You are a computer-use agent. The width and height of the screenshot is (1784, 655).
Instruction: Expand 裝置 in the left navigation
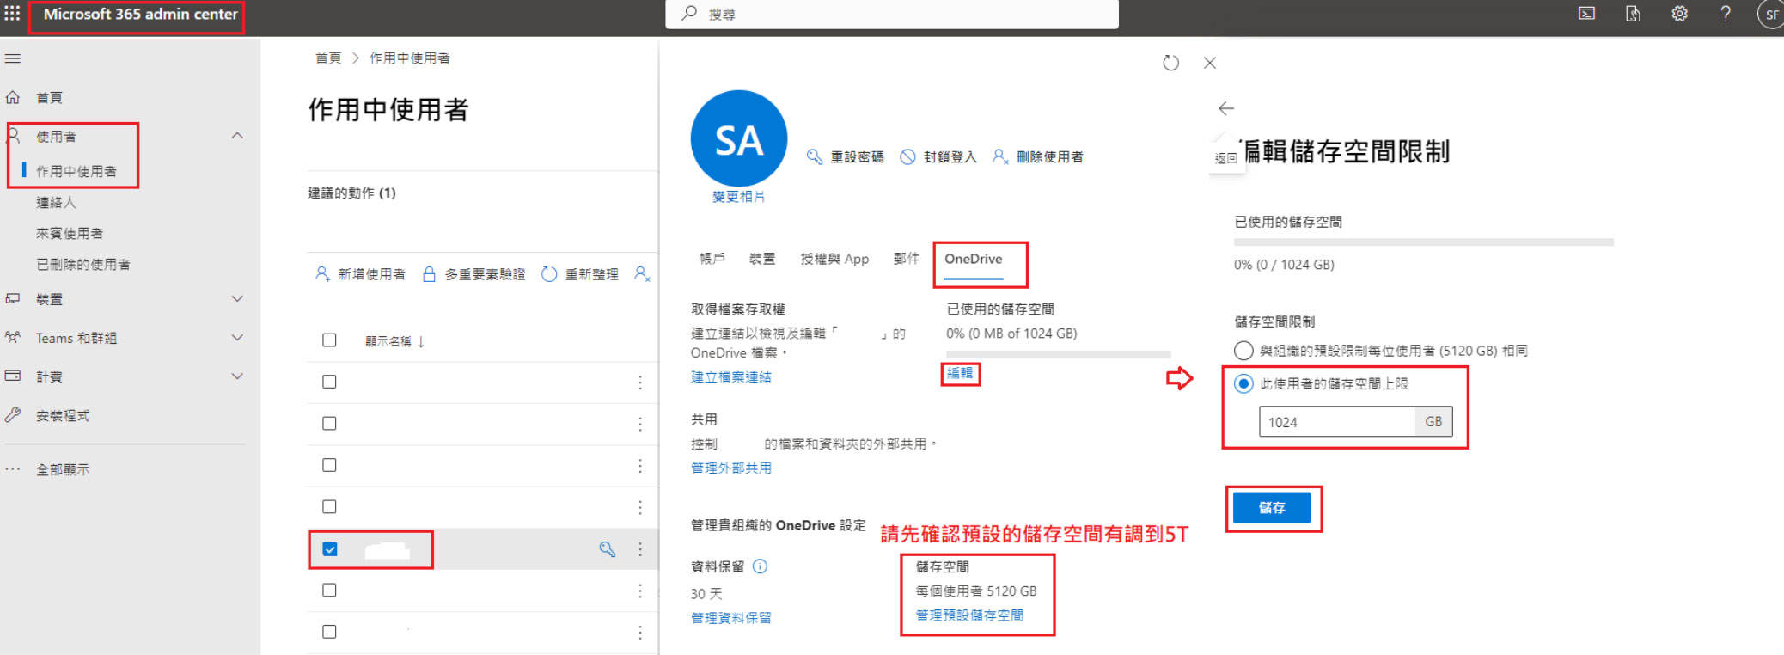pos(237,299)
